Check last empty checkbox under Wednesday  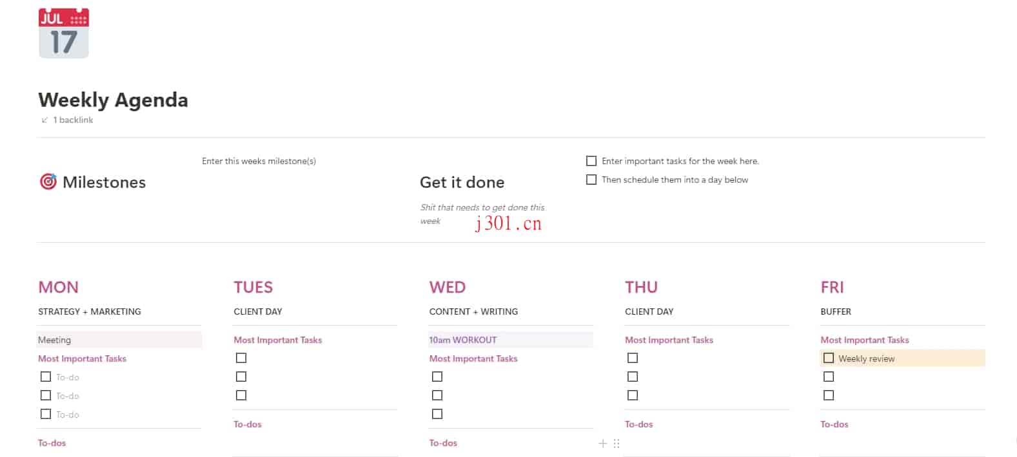point(437,414)
